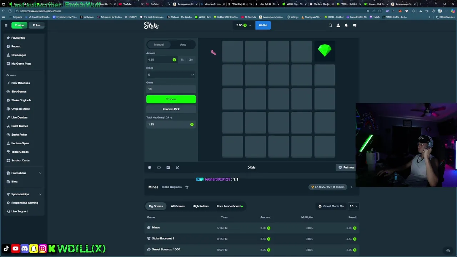
Task: Switch to the High Rollers tab
Action: [201, 206]
